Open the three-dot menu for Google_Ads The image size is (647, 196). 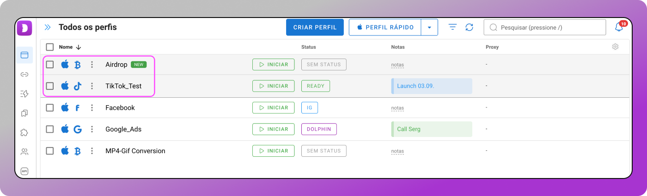pos(92,129)
